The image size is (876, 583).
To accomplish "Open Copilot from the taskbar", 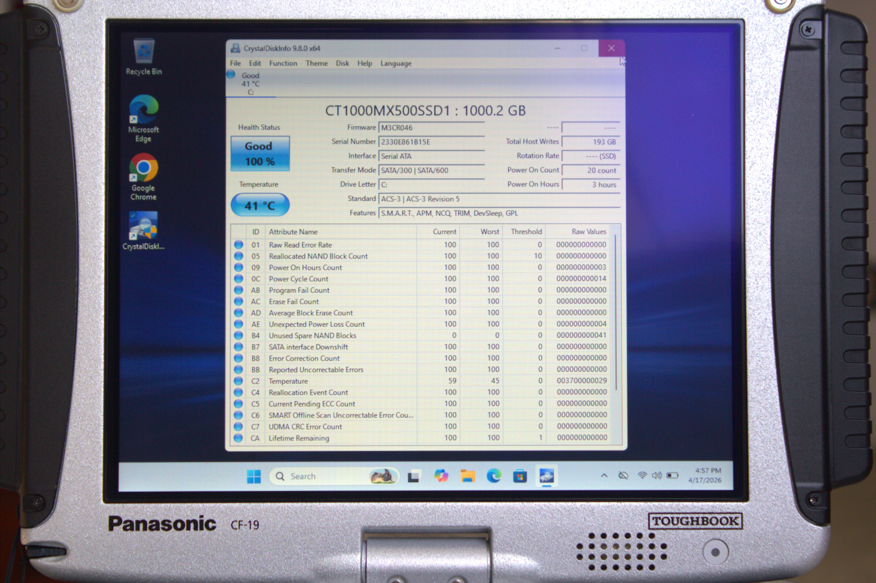I will (441, 476).
